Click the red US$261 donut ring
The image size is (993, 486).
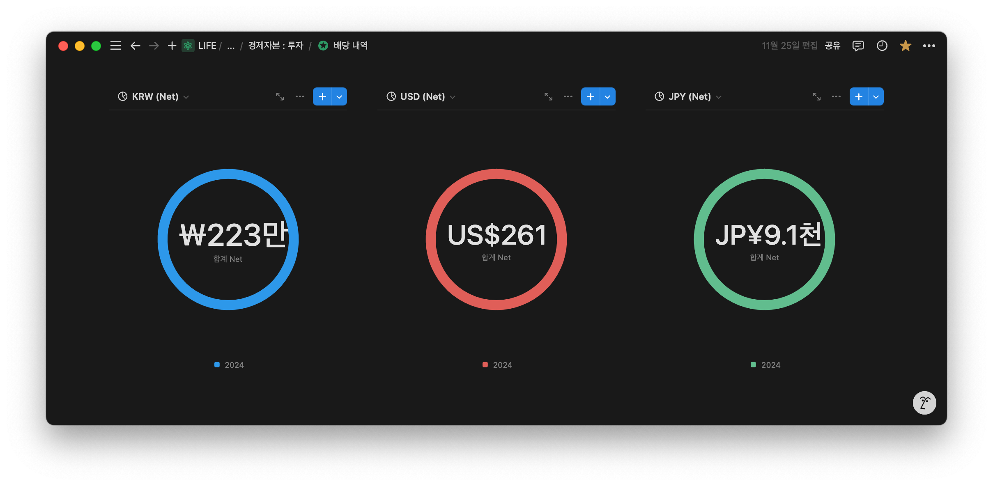click(431, 239)
